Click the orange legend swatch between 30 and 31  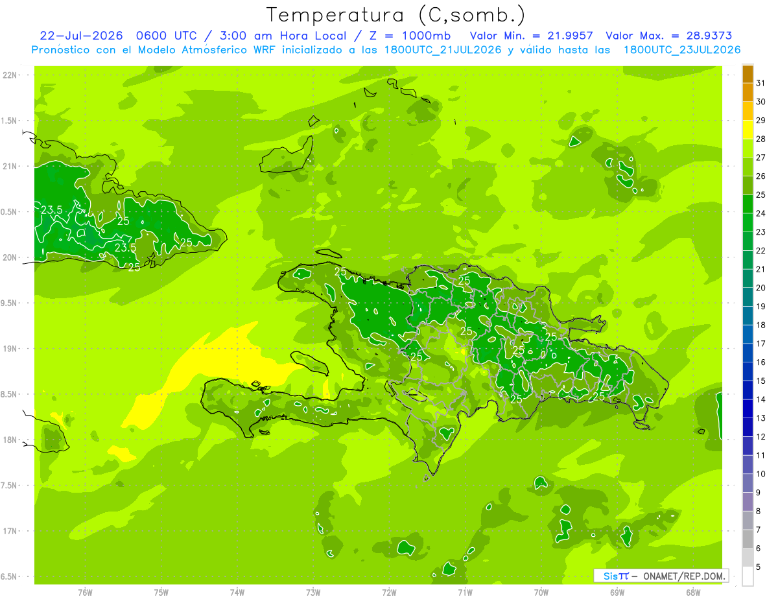coord(748,92)
